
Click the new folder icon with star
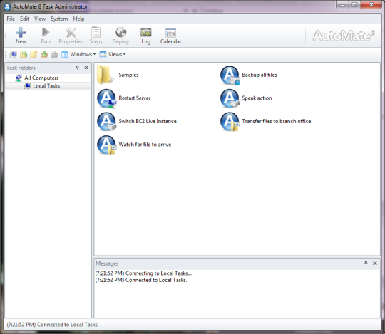[x=34, y=54]
